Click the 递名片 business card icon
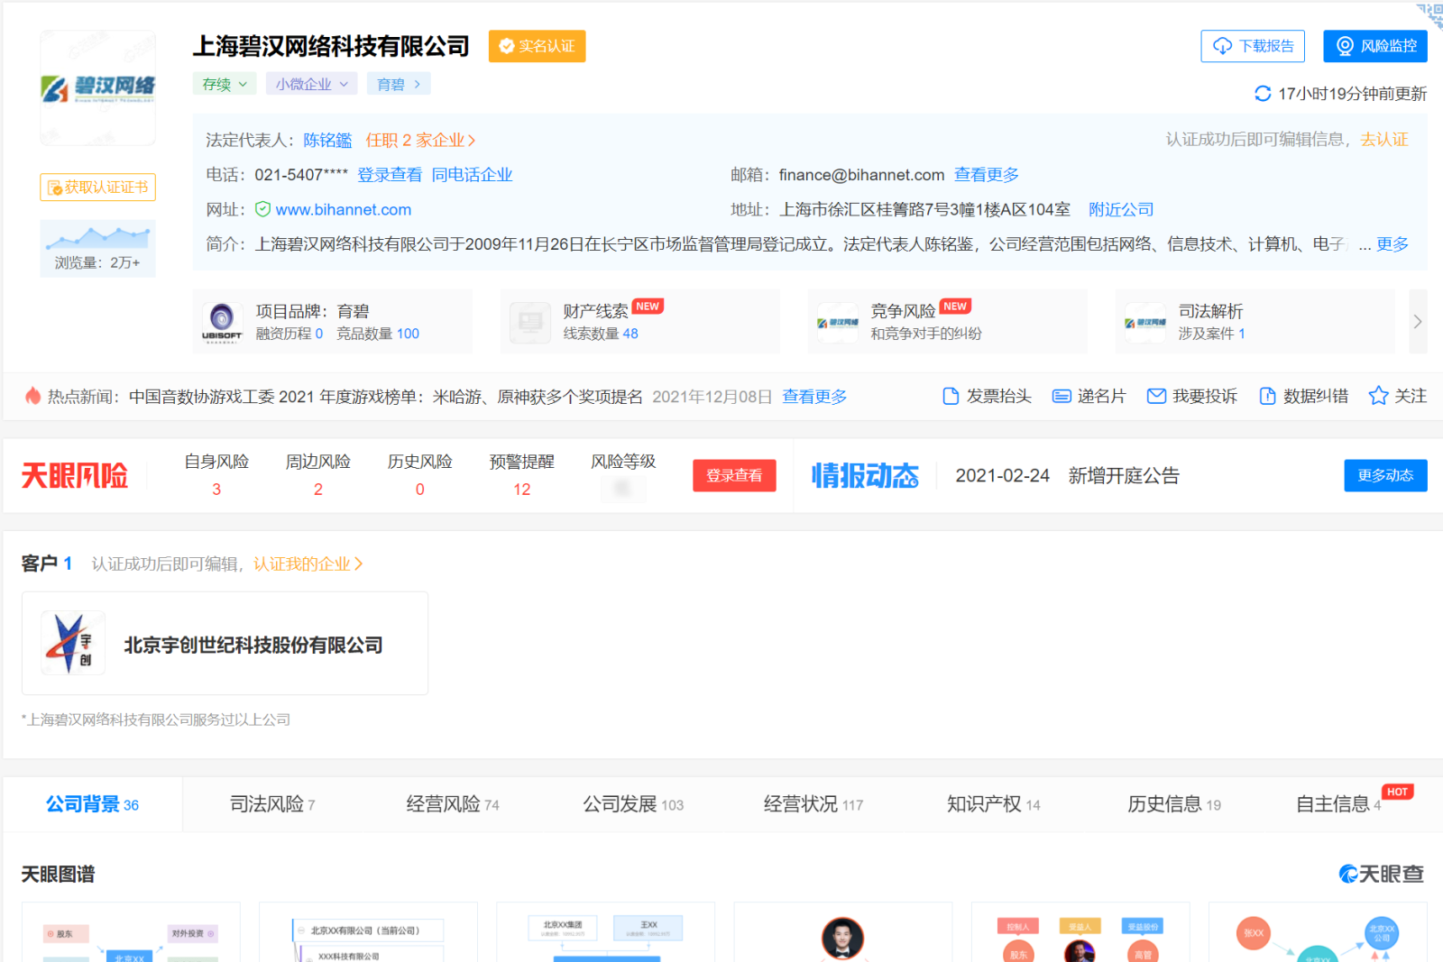Image resolution: width=1443 pixels, height=962 pixels. point(1062,396)
